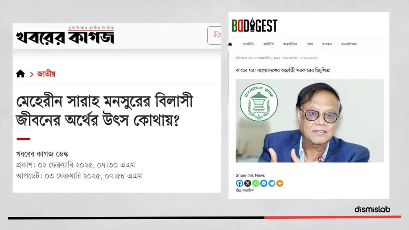Visit the মানবাধিকার section
Screen dimensions: 409x230
349,44
